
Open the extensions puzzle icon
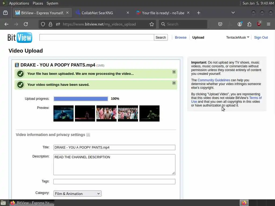click(x=249, y=24)
